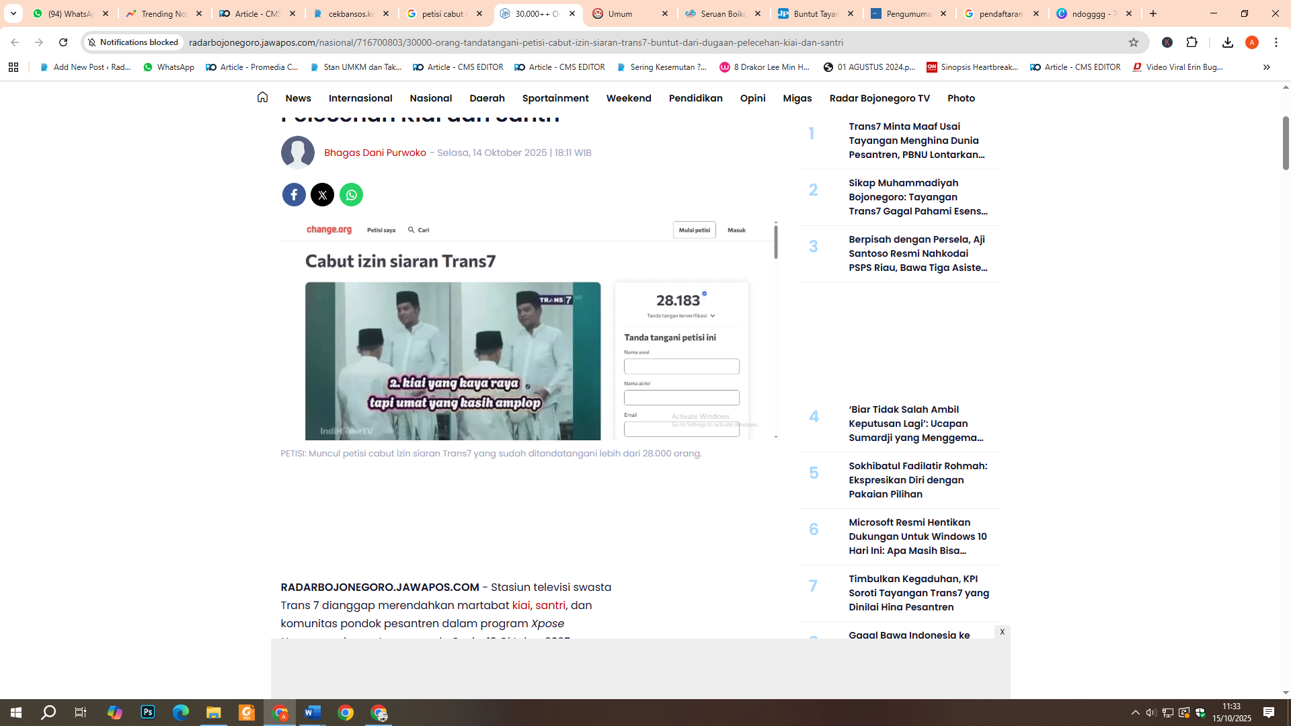Read 'Sikap Muhammadiyah Bojonegoro' article

tap(918, 197)
